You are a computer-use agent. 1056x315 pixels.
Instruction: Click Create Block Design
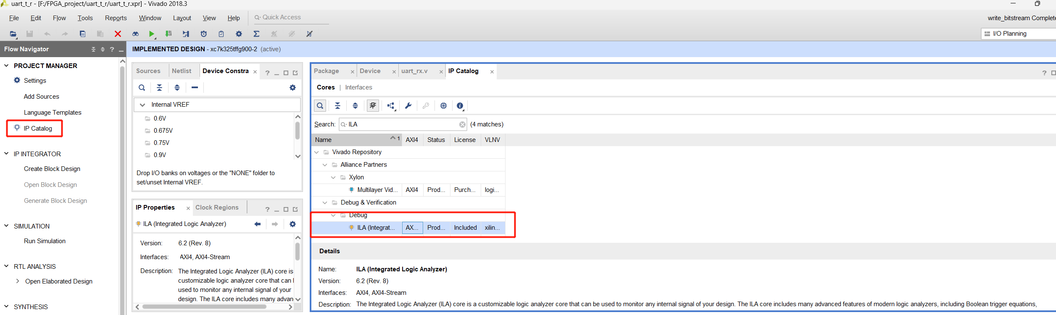coord(52,169)
